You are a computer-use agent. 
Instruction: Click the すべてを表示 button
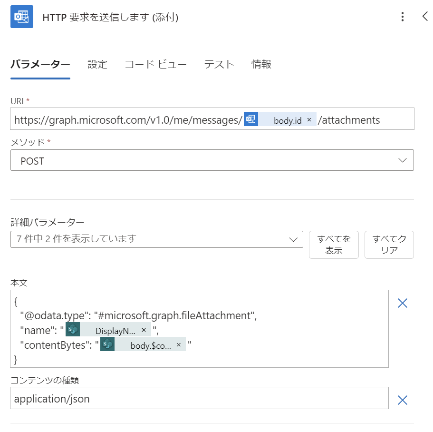click(334, 245)
